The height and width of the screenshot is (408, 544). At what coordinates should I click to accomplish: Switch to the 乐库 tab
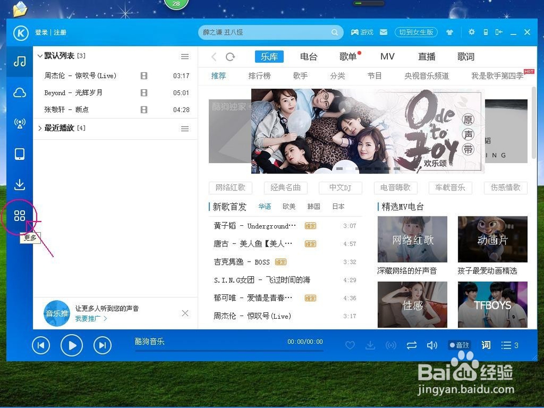click(269, 57)
